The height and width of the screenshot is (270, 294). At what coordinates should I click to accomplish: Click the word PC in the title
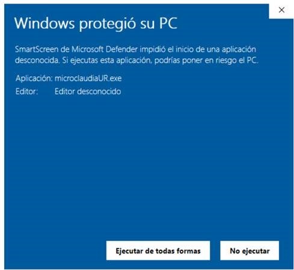pyautogui.click(x=168, y=23)
